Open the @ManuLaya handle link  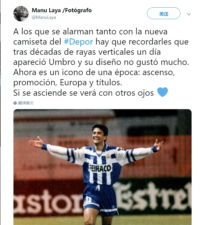pos(44,17)
